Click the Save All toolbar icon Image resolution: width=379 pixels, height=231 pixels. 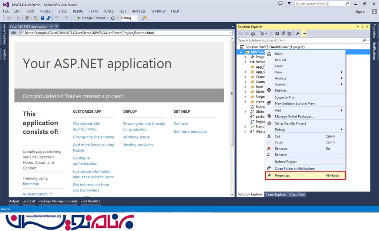click(49, 18)
